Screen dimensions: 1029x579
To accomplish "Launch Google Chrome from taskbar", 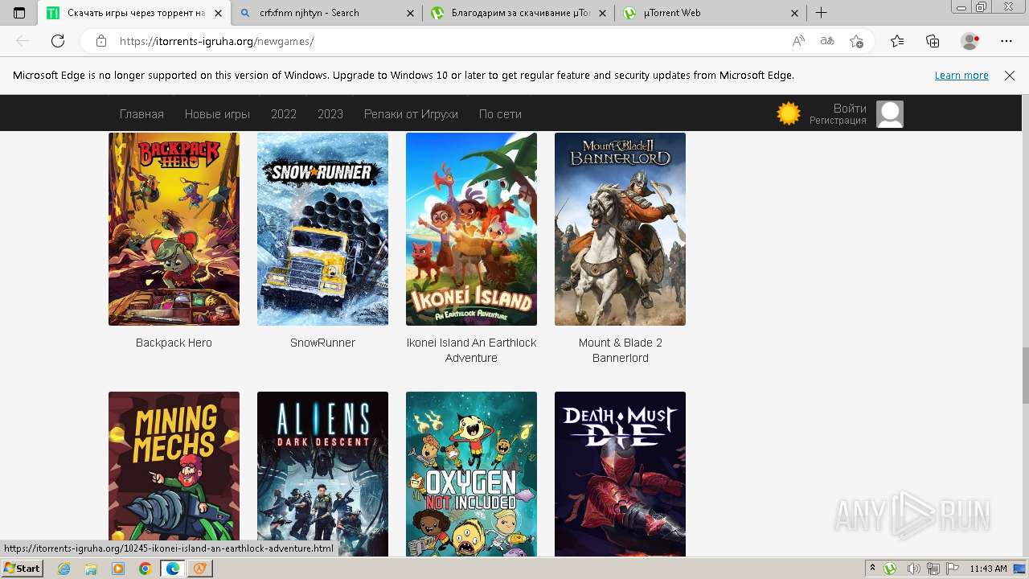I will pos(145,569).
